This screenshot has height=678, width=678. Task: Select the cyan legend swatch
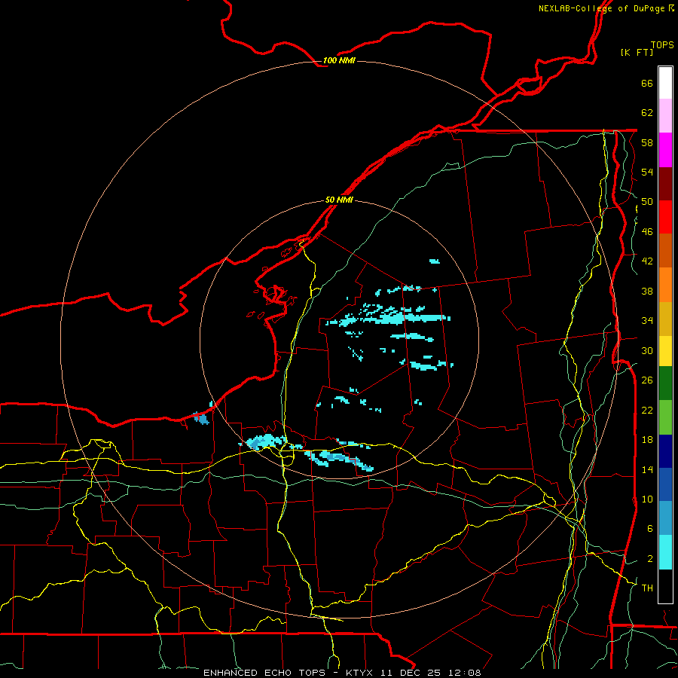(x=665, y=552)
